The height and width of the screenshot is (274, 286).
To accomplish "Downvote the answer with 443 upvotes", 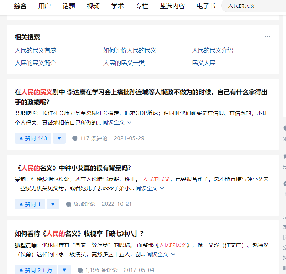I will click(59, 138).
